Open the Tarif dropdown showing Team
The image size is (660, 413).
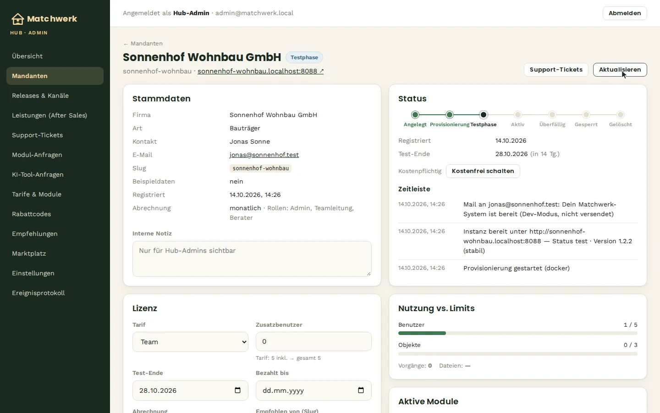pos(190,342)
